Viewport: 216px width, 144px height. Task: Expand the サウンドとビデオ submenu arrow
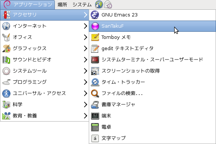pos(85,59)
